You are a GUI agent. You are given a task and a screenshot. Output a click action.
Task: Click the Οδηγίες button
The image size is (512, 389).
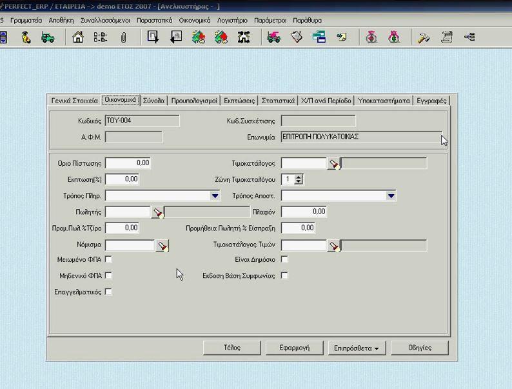point(420,348)
